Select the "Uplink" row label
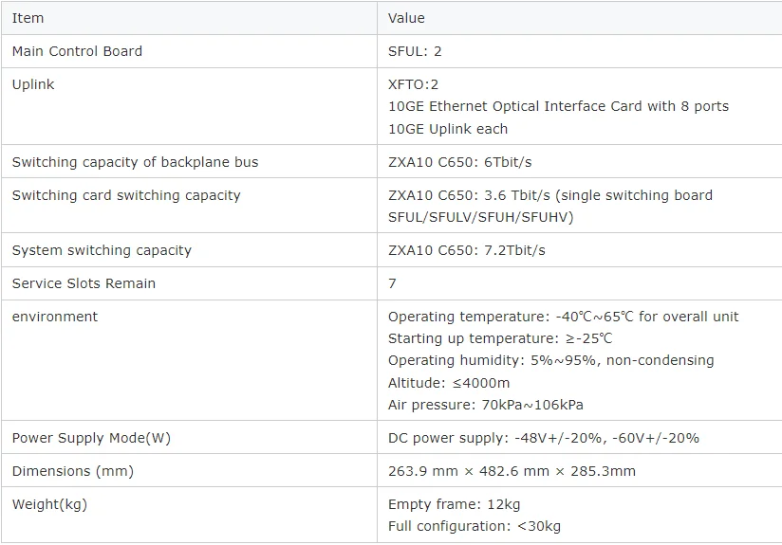This screenshot has width=782, height=545. point(33,84)
